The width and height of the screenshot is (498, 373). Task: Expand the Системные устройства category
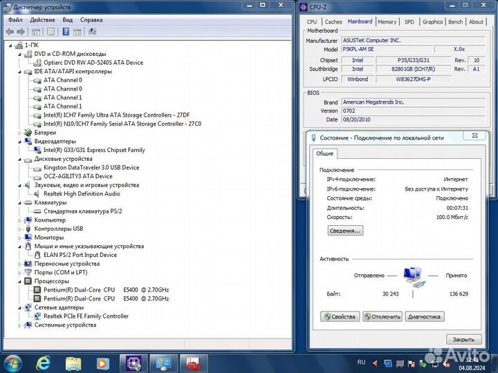pyautogui.click(x=19, y=325)
